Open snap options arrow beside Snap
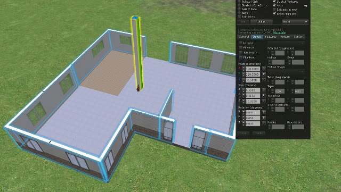 click(305, 6)
